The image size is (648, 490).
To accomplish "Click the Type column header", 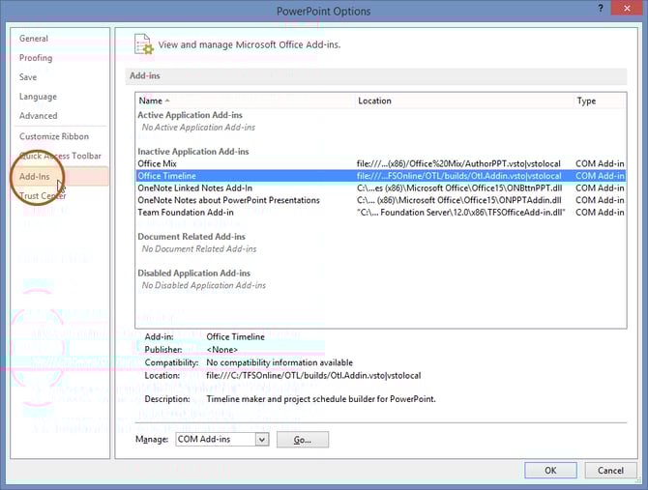I will tap(586, 101).
